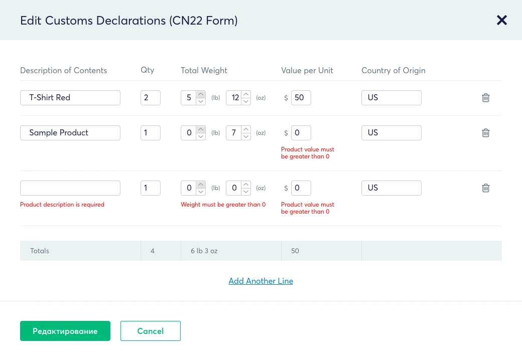Select the T-Shirt Red quantity field
522x361 pixels.
point(150,98)
